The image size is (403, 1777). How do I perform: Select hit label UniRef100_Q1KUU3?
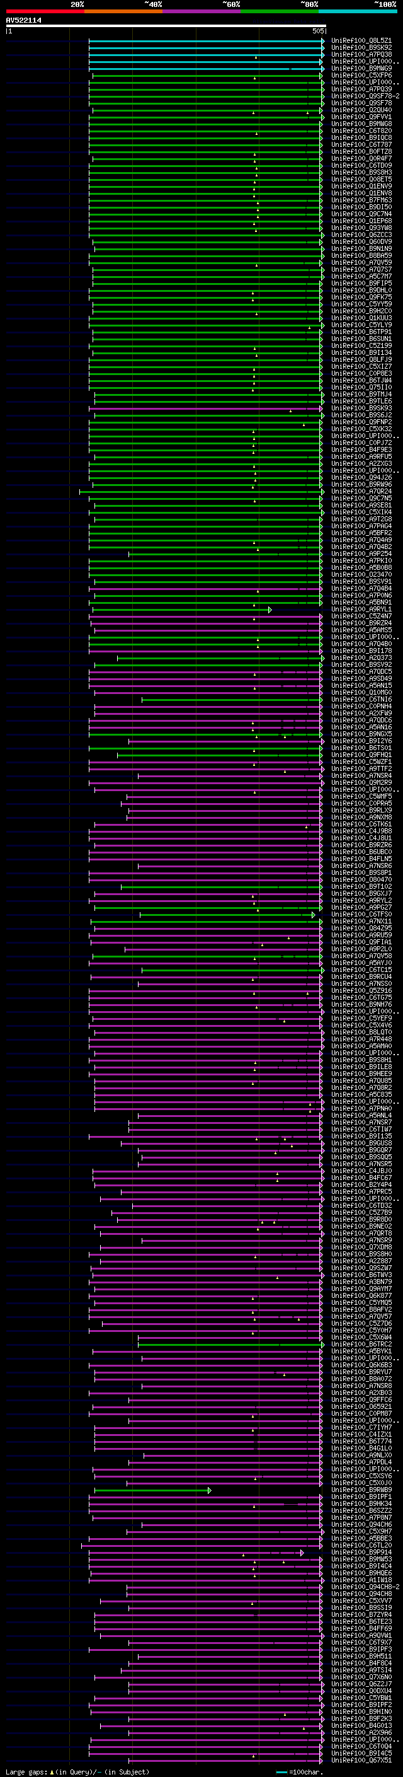[x=361, y=318]
